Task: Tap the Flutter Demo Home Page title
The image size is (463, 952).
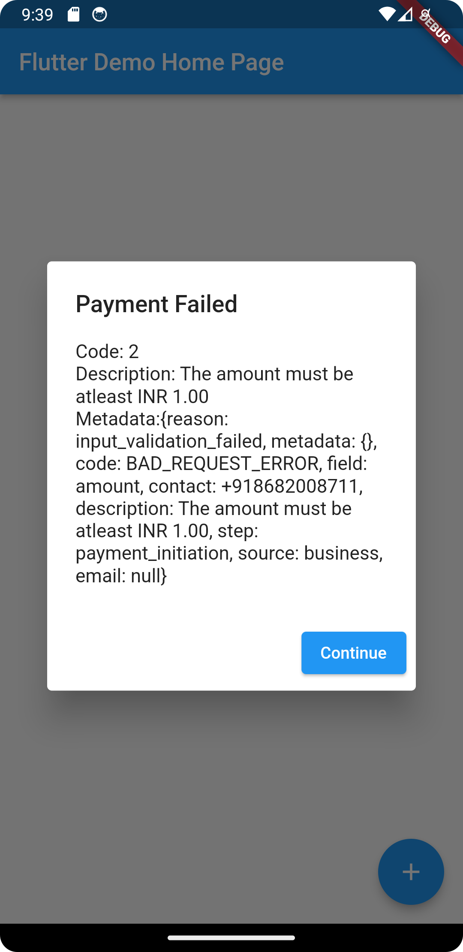Action: pyautogui.click(x=151, y=61)
